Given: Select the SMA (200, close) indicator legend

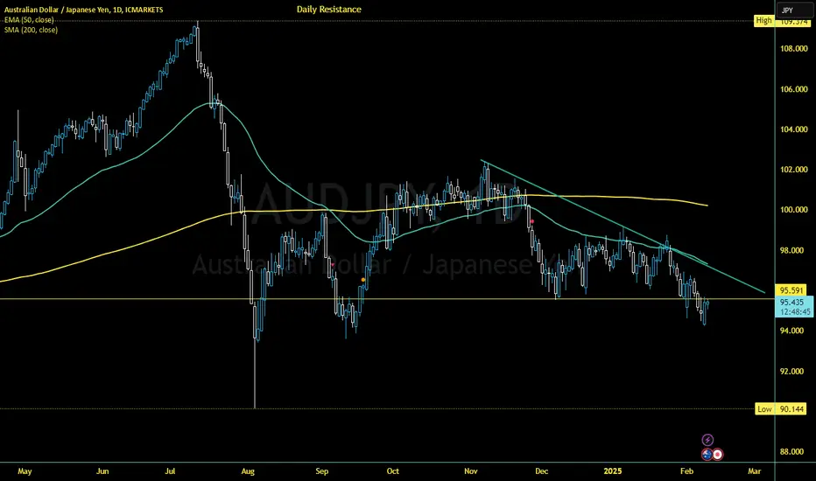Looking at the screenshot, I should [x=31, y=30].
